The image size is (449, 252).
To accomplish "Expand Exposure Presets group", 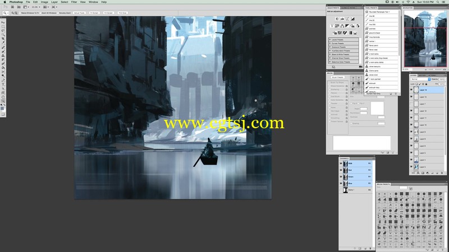I will click(330, 47).
